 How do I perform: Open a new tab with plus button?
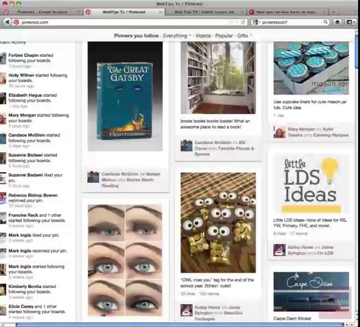click(334, 12)
